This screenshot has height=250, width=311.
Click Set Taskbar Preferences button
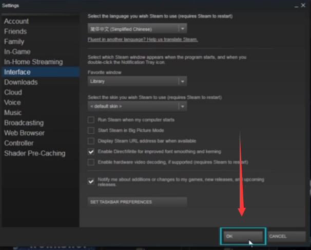[x=137, y=202]
